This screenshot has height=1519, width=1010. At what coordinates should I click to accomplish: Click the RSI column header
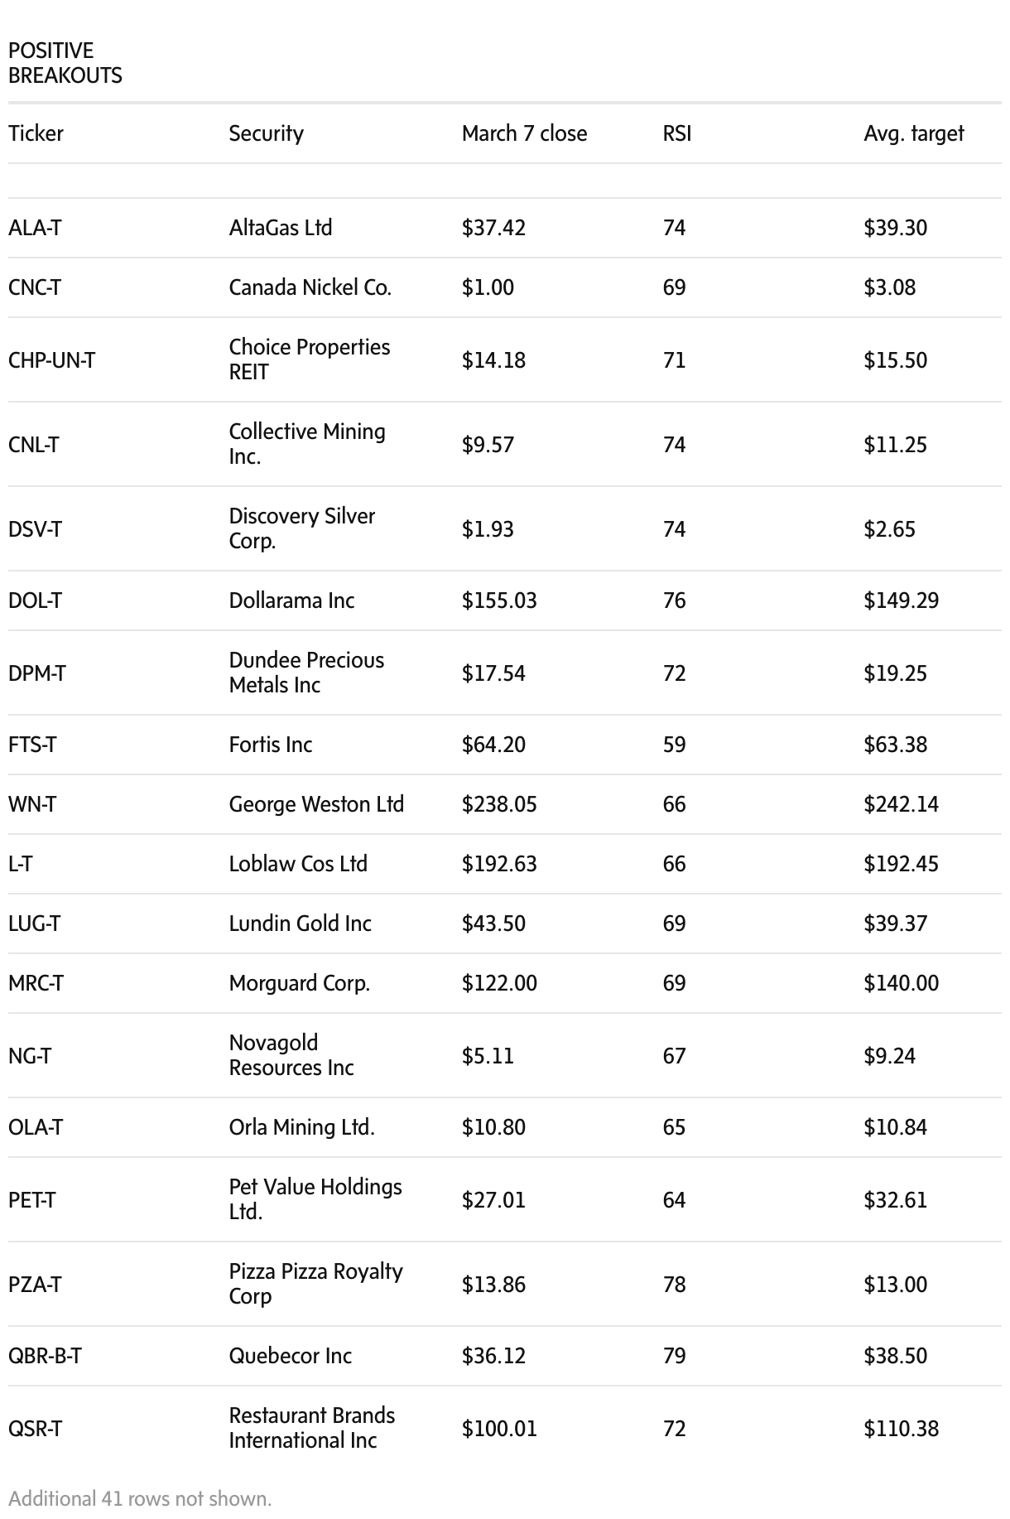click(676, 133)
